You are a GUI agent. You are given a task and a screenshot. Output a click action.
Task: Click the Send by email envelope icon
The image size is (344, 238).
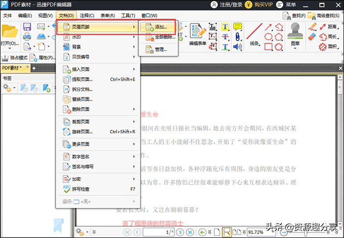click(x=41, y=27)
